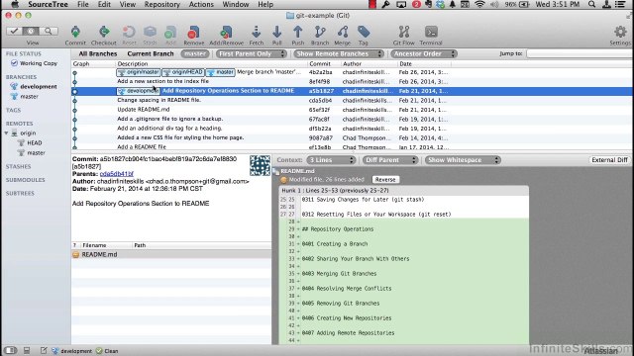Screen dimensions: 634x356
Task: Switch to search view magnifier
Action: (x=49, y=31)
